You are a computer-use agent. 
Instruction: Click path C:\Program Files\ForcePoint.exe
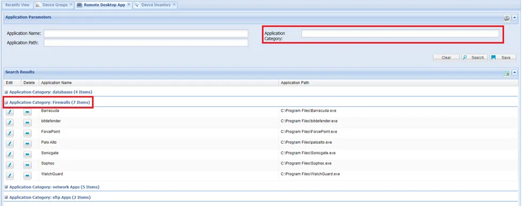tap(309, 132)
